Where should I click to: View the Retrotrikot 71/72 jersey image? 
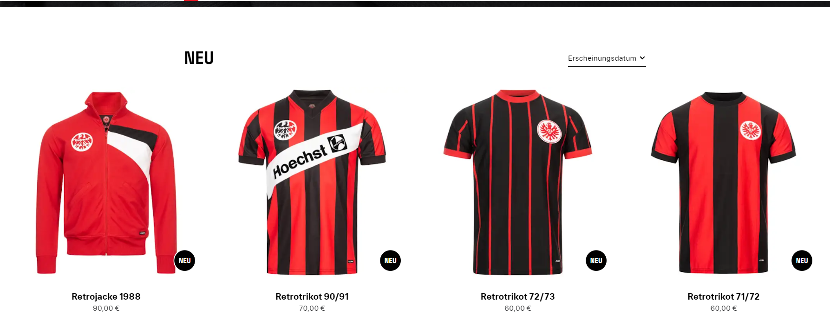pyautogui.click(x=724, y=182)
